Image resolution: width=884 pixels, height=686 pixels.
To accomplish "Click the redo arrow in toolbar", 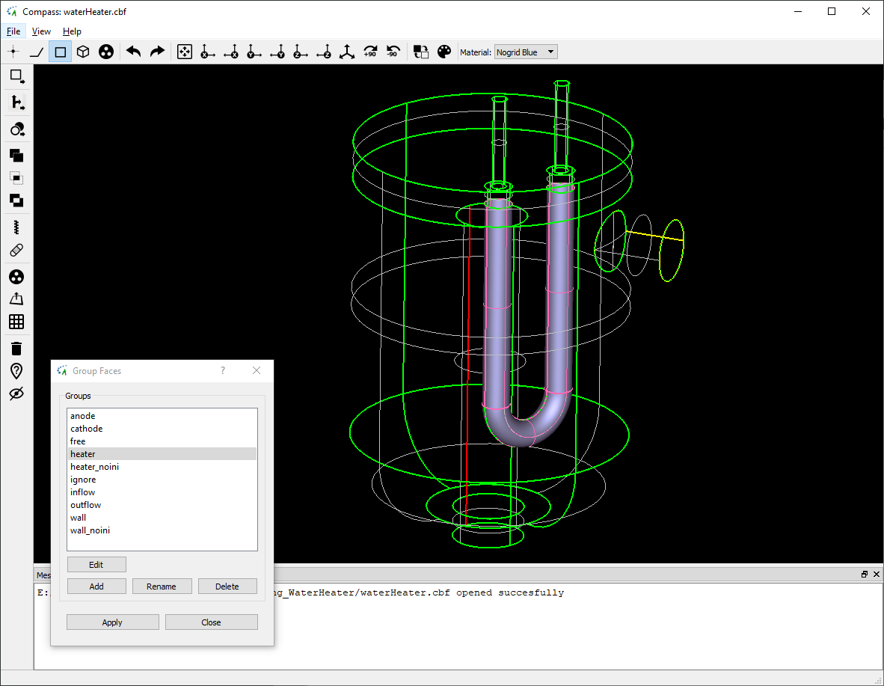I will click(x=157, y=52).
